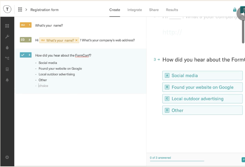Switch to the Integrate tab
The width and height of the screenshot is (245, 167).
coord(135,10)
